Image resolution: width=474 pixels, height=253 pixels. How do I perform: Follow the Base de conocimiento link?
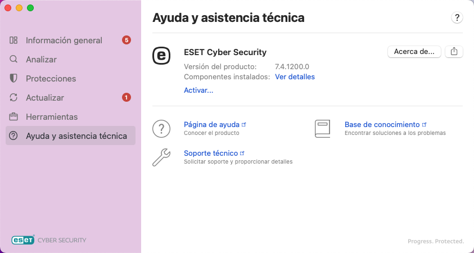click(x=382, y=124)
